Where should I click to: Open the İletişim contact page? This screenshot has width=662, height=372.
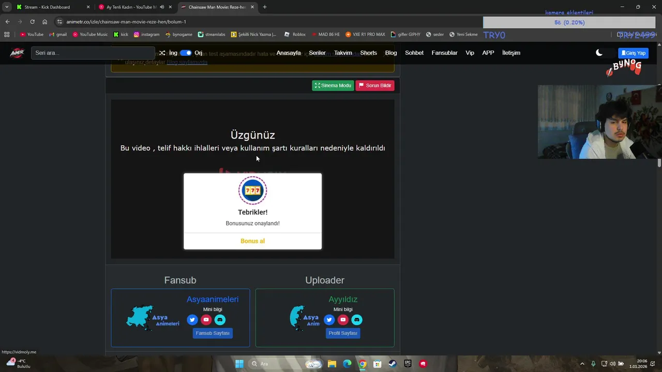click(511, 53)
